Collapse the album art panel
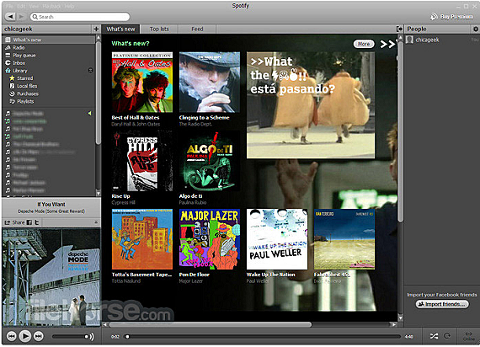Screen dimensions: 480x347 click(x=96, y=222)
